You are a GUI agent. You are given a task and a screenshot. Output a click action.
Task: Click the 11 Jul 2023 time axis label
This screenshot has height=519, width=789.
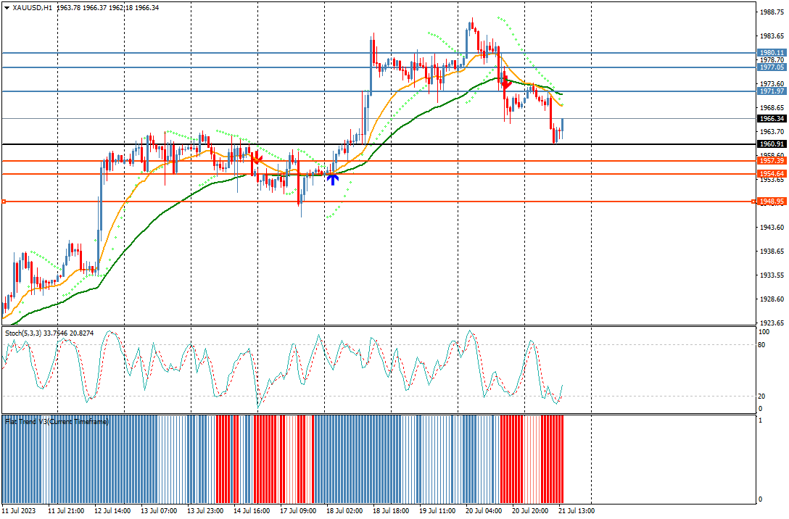click(19, 511)
